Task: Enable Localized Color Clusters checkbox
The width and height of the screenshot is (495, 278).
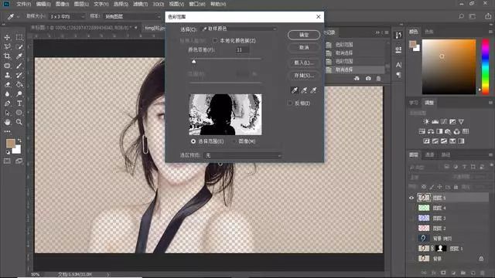Action: point(215,40)
